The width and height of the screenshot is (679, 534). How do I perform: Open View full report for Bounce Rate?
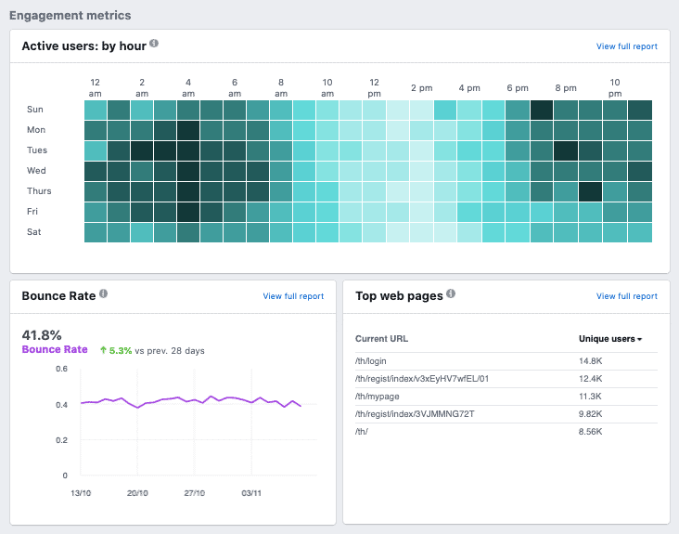pyautogui.click(x=293, y=296)
